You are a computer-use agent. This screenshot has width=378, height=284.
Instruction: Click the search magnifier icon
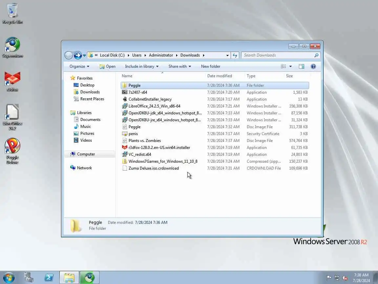pyautogui.click(x=316, y=55)
